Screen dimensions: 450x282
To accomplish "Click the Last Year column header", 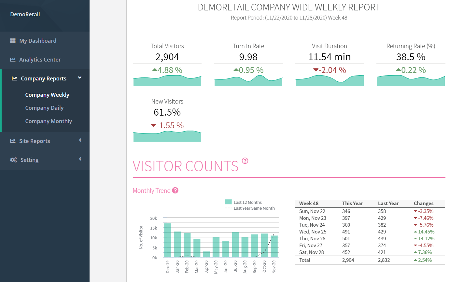I will 388,203.
